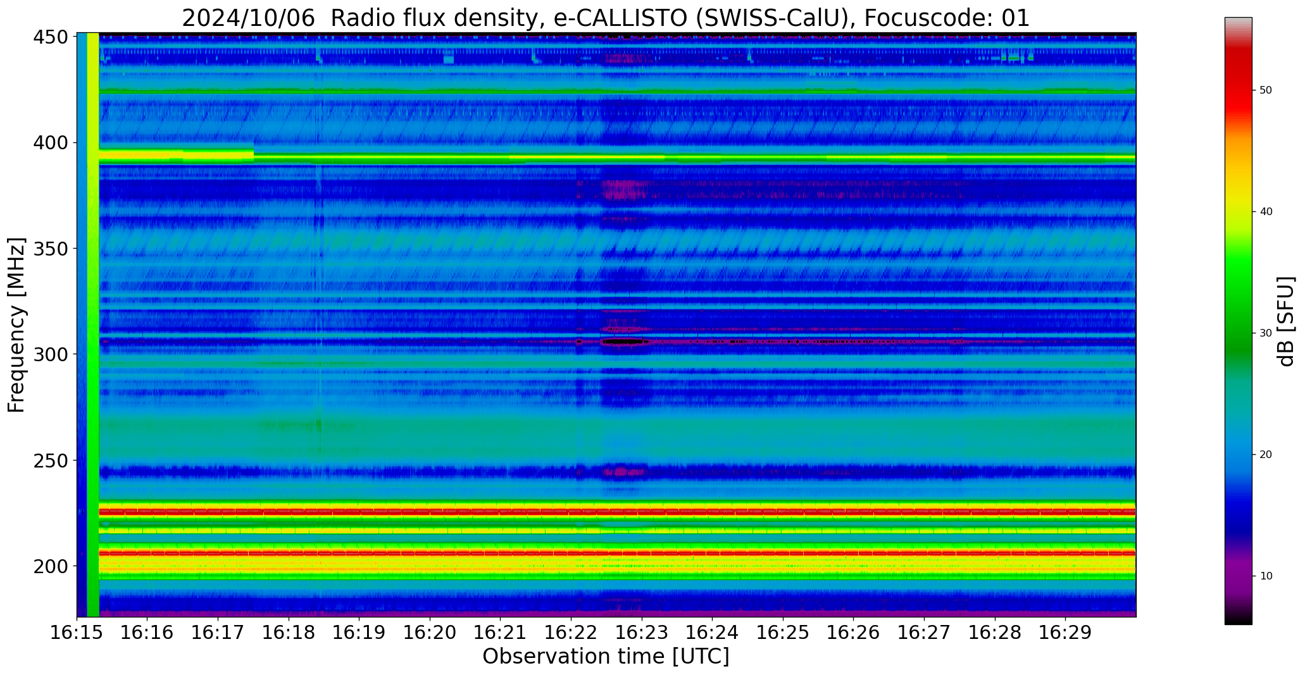Click the 16:23 time tick label
The width and height of the screenshot is (1305, 675).
click(642, 633)
